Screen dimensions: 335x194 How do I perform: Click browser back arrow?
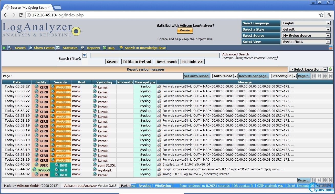[x=6, y=15]
